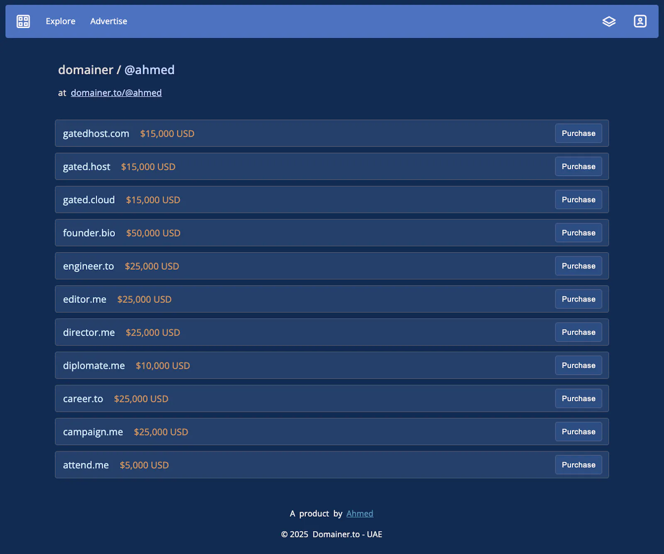
Task: Click the 2025 Domainer.to - UAE copyright
Action: tap(332, 534)
